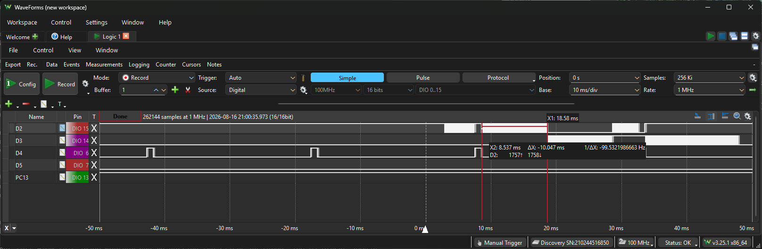Image resolution: width=762 pixels, height=249 pixels.
Task: Select the Protocol trigger mode
Action: pos(498,78)
